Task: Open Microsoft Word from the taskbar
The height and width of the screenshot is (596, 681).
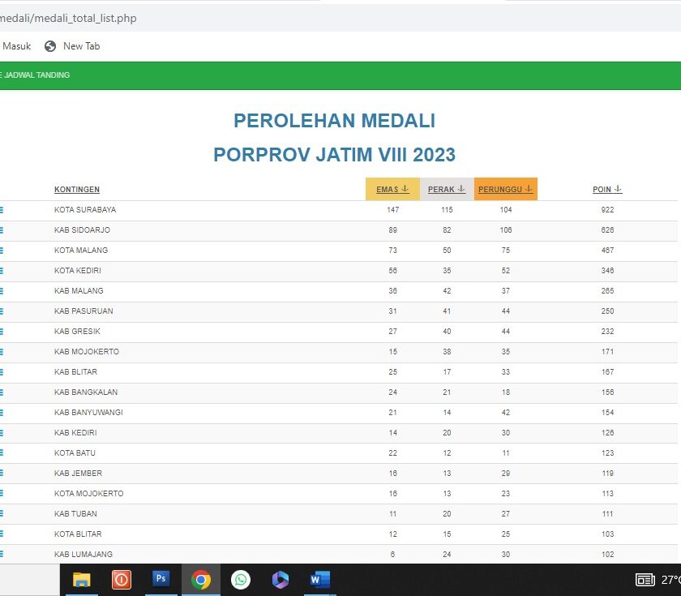Action: tap(320, 580)
